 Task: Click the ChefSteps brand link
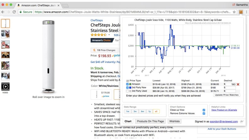[x=97, y=20]
